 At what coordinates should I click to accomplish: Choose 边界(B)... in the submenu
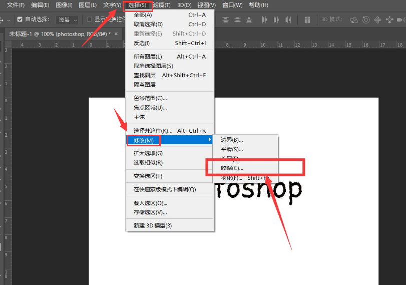[245, 140]
